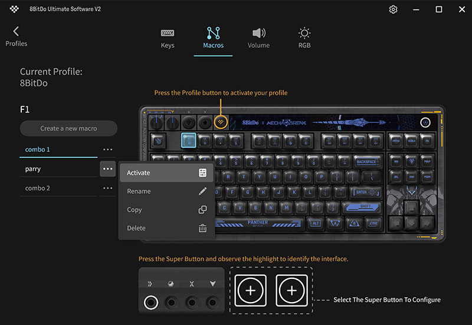The height and width of the screenshot is (325, 472).
Task: Click the left arrow key on keyboard
Action: click(x=396, y=223)
